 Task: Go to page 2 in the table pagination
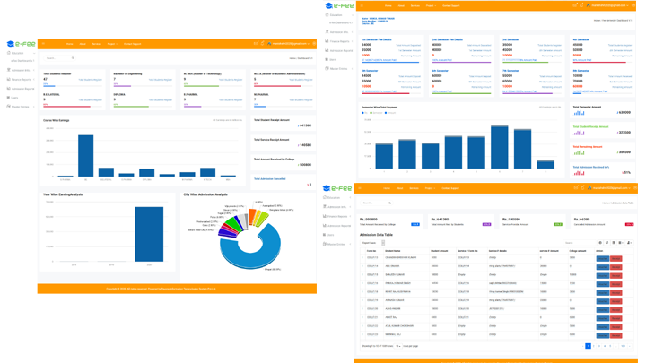594,346
